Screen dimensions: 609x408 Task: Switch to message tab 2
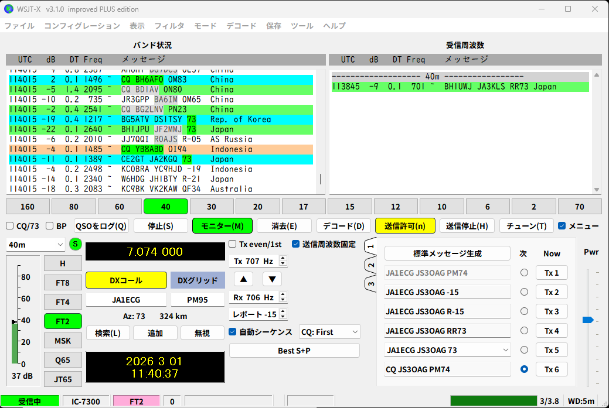tap(370, 265)
